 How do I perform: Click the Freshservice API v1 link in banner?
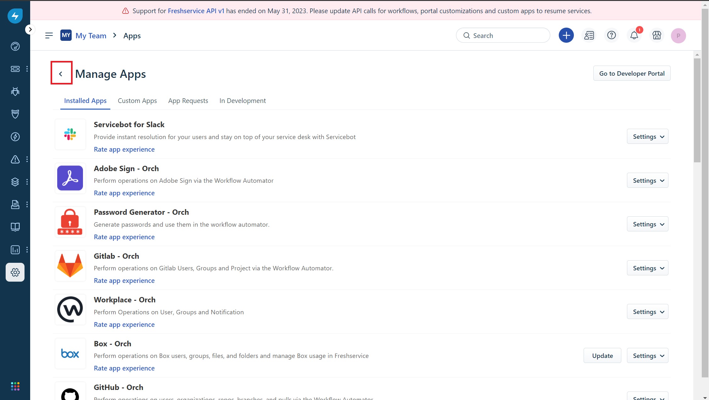[x=196, y=11]
